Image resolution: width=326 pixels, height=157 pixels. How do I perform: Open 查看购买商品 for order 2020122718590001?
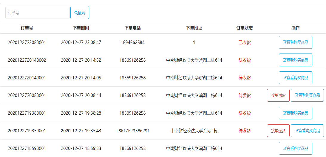(296, 148)
